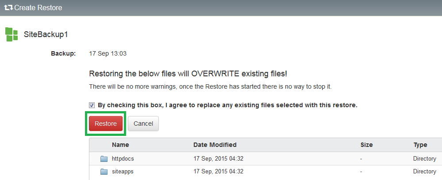442x180 pixels.
Task: Select the siteapps directory name
Action: tap(123, 171)
